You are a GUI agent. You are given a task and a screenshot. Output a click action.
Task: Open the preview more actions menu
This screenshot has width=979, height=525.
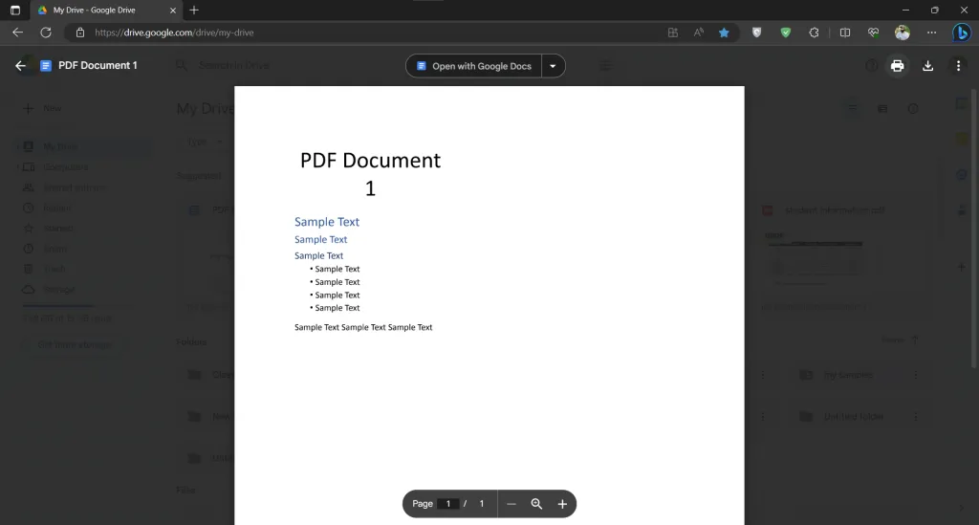pos(958,66)
